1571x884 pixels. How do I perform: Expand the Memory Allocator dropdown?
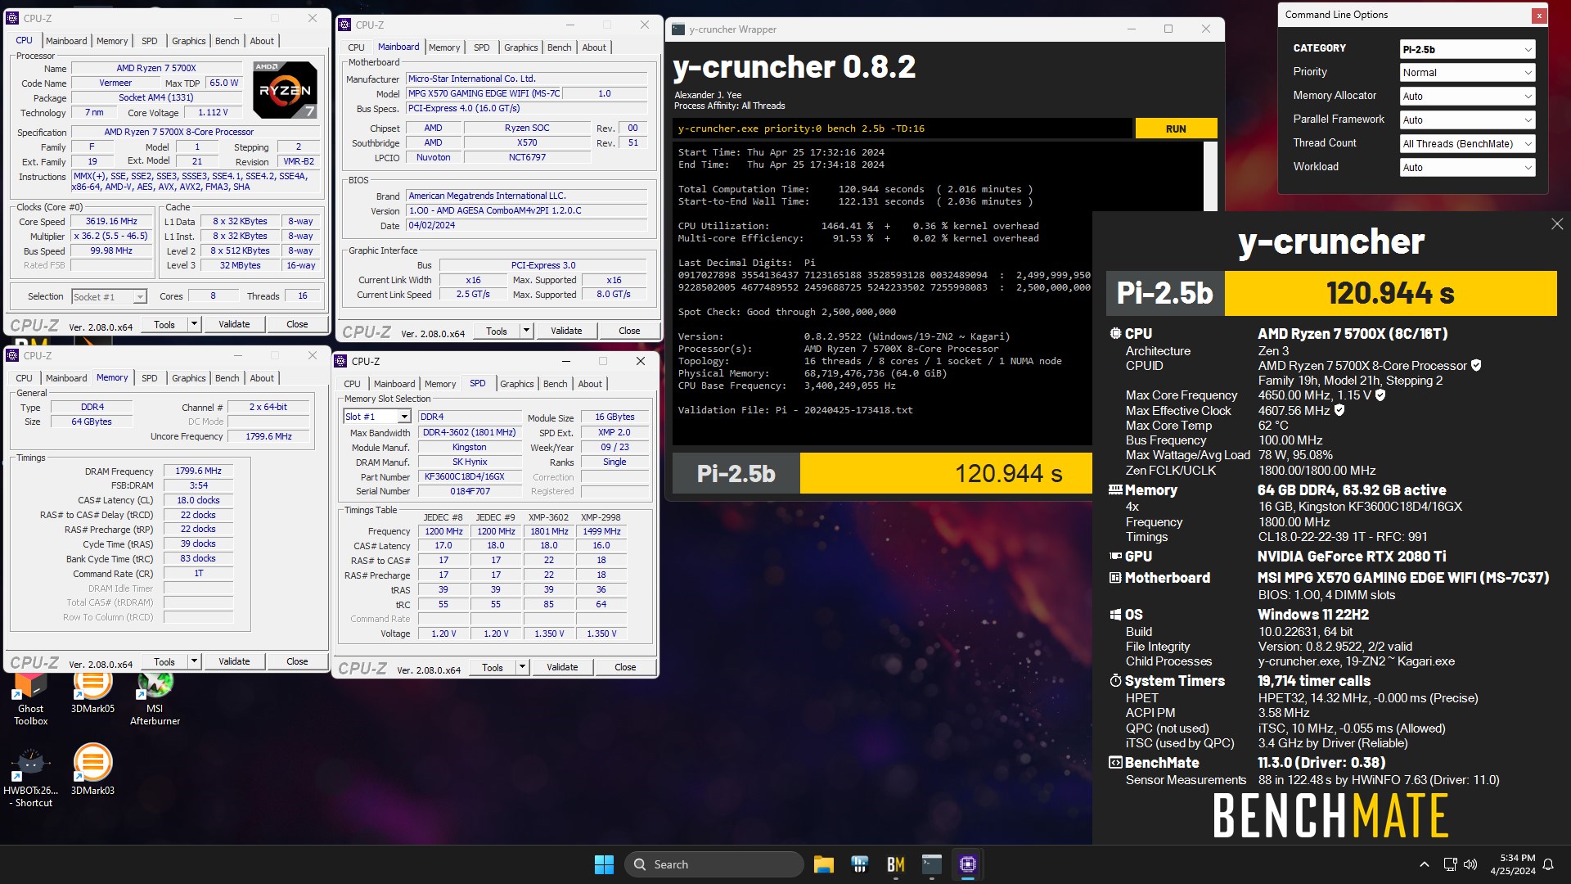coord(1467,96)
